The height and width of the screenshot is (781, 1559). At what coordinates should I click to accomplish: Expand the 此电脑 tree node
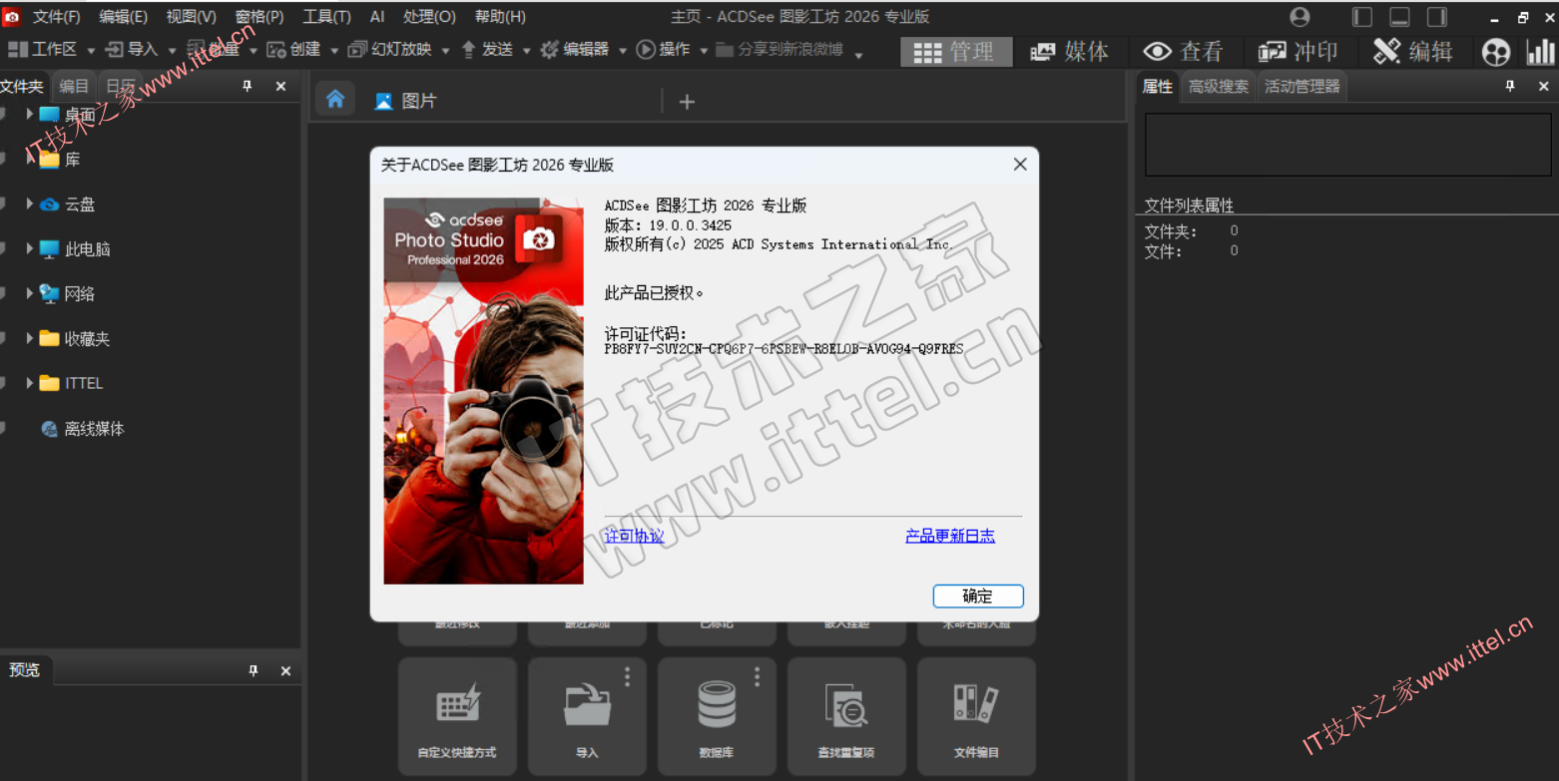[30, 248]
